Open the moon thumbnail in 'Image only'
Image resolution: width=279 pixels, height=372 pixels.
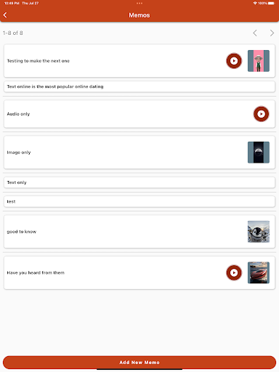pyautogui.click(x=259, y=153)
